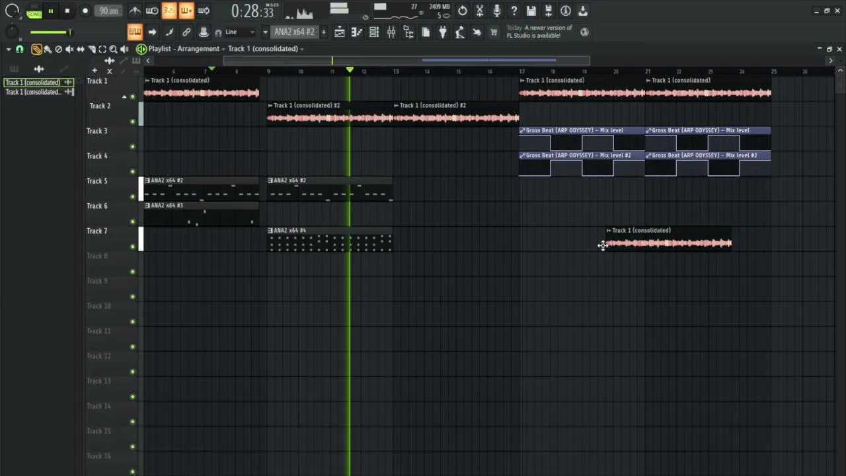The image size is (846, 476).
Task: Add new pattern with plus button
Action: tap(323, 32)
